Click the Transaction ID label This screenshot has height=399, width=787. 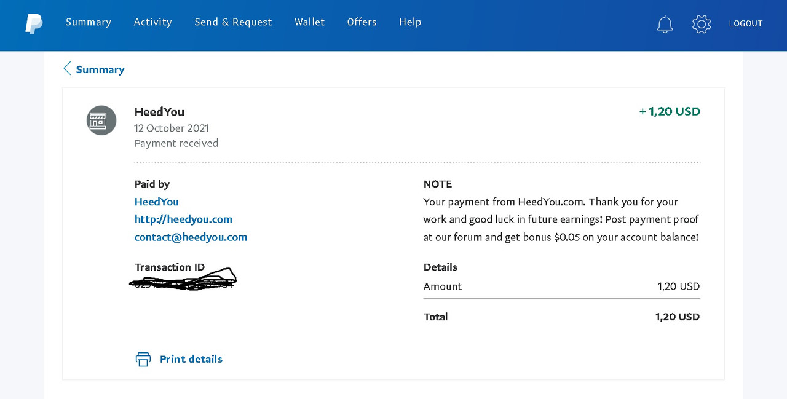170,267
